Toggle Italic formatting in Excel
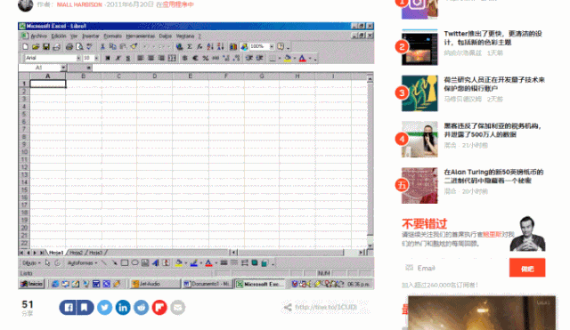The image size is (570, 330). tap(118, 58)
